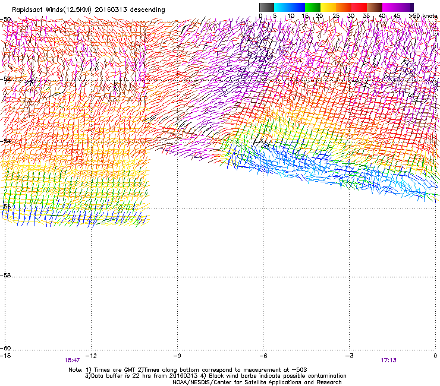Click the -15 longitude axis label

(x=5, y=356)
